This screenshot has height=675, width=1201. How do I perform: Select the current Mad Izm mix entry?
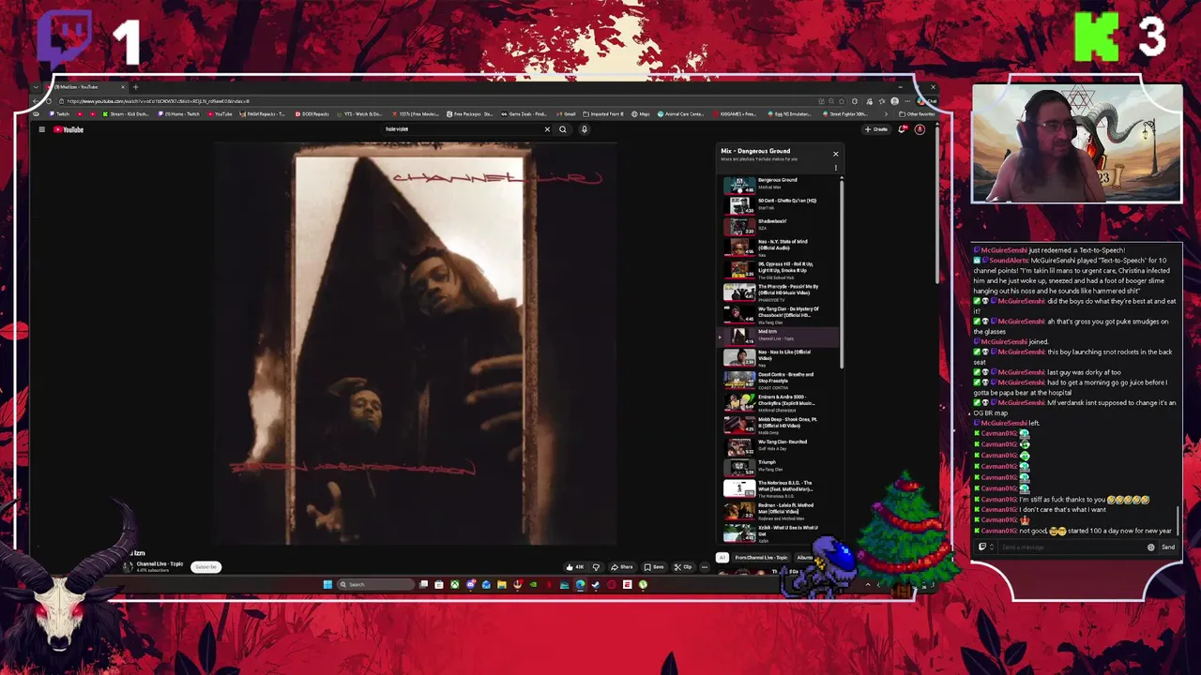pyautogui.click(x=781, y=336)
